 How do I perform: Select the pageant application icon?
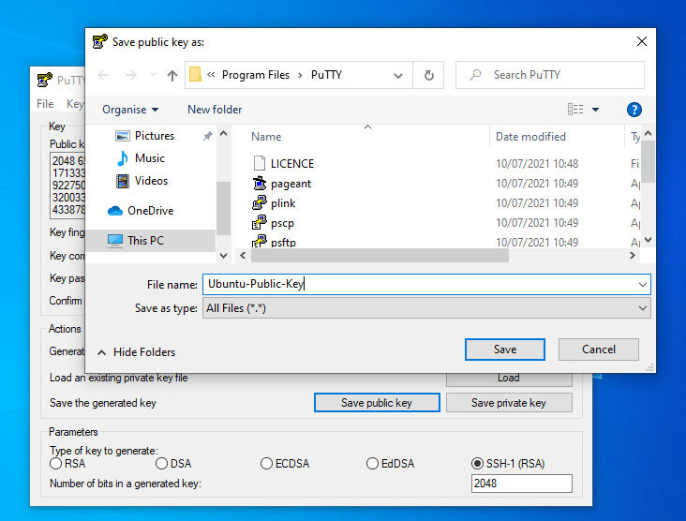(259, 183)
